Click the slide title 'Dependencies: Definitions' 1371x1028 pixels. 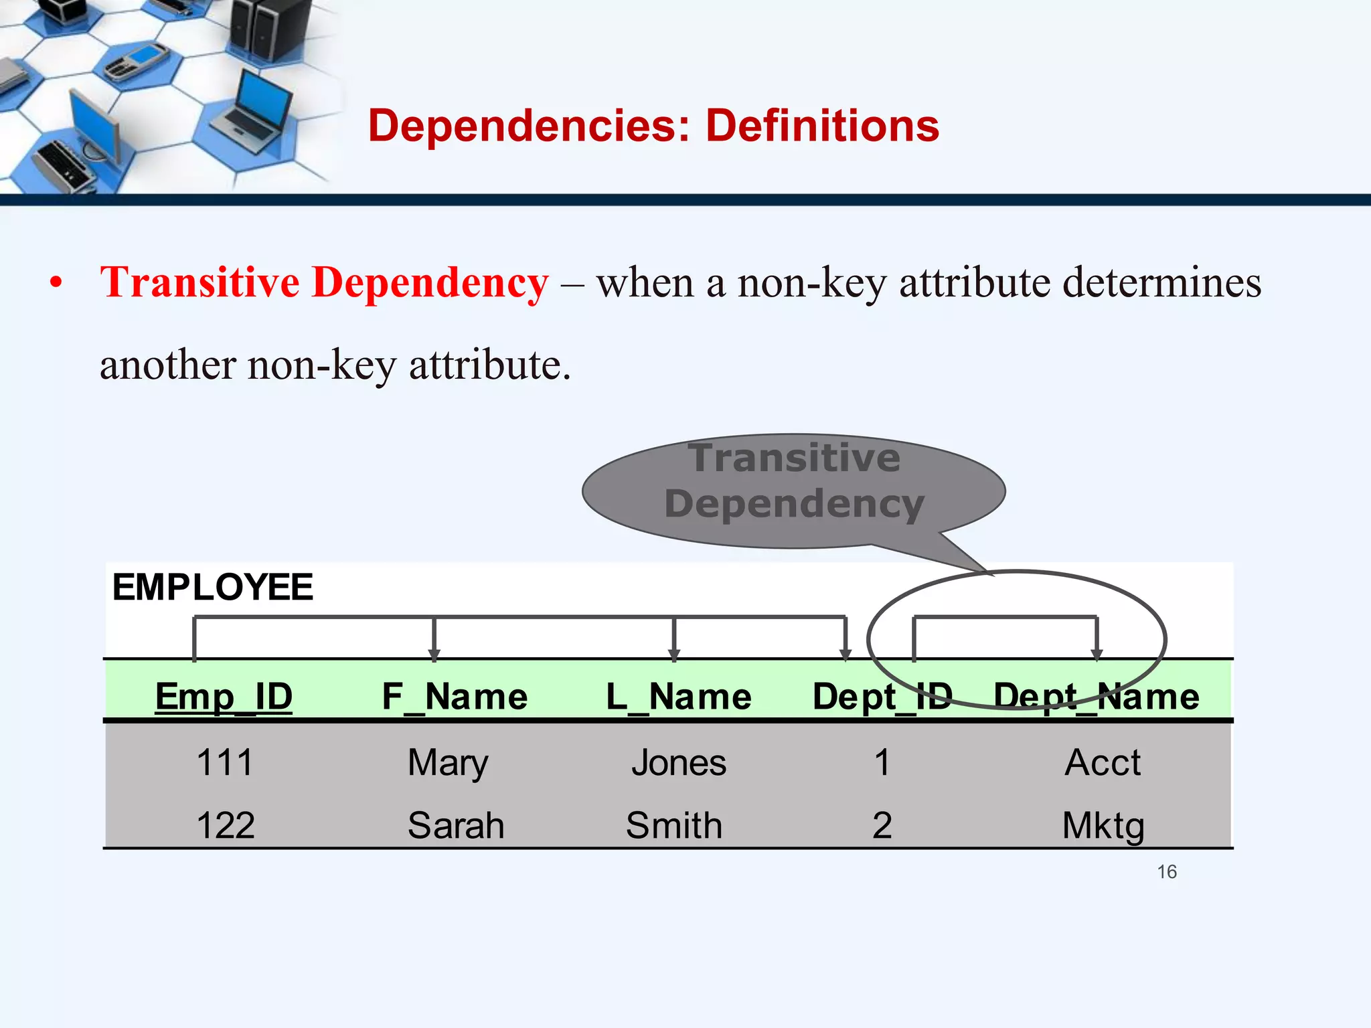[653, 126]
